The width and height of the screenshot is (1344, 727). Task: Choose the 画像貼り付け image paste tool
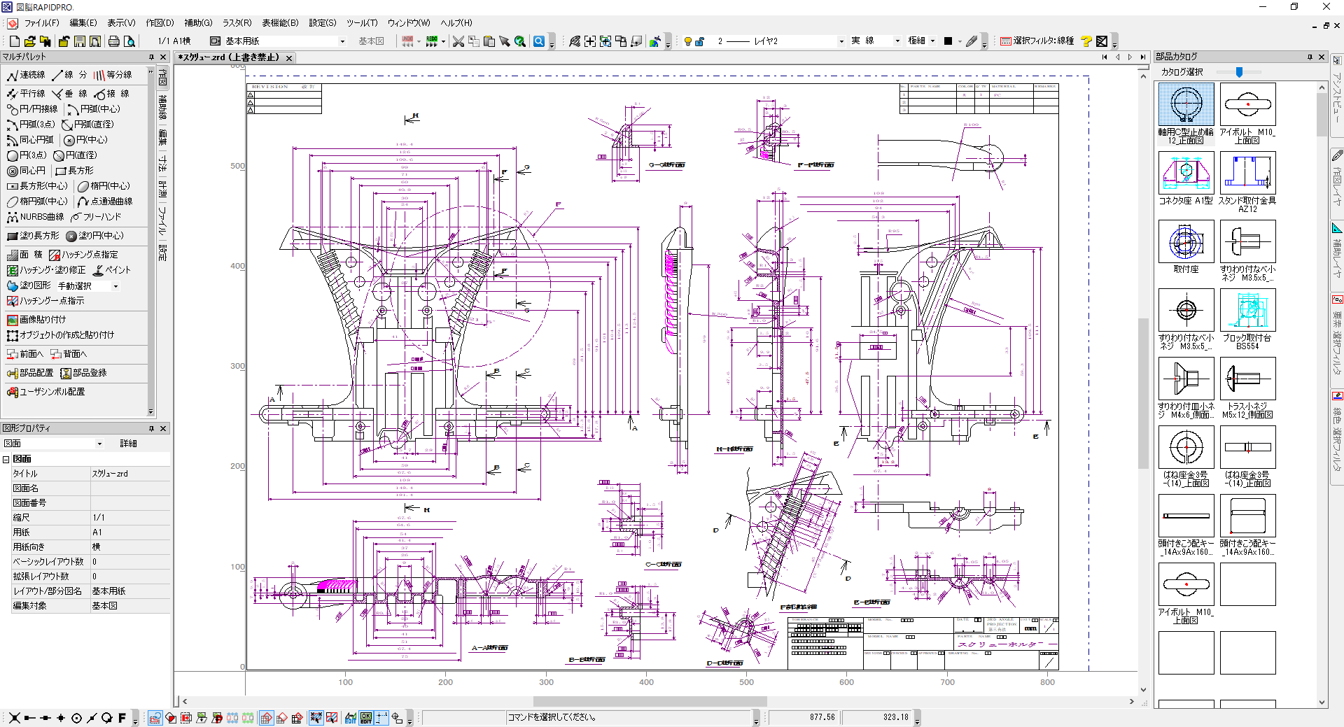36,320
